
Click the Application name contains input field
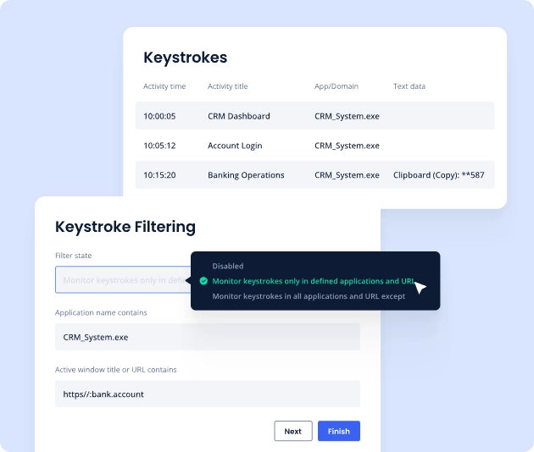(208, 337)
